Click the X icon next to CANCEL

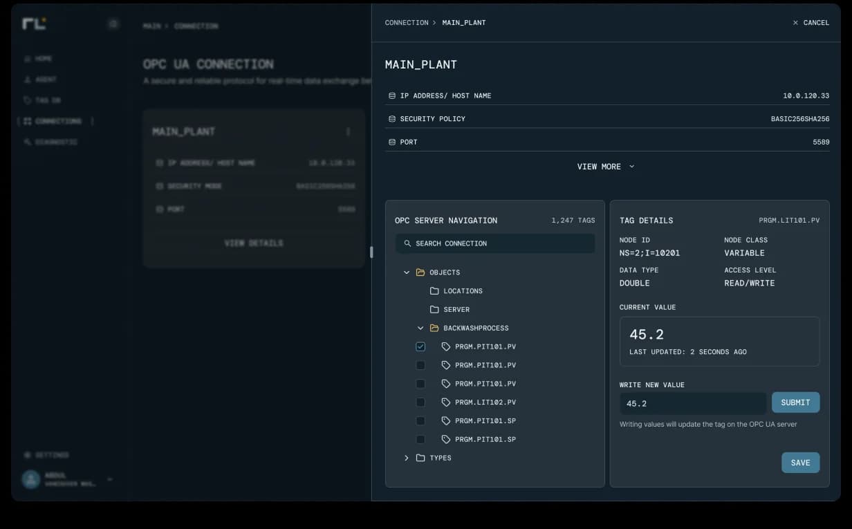[x=795, y=23]
